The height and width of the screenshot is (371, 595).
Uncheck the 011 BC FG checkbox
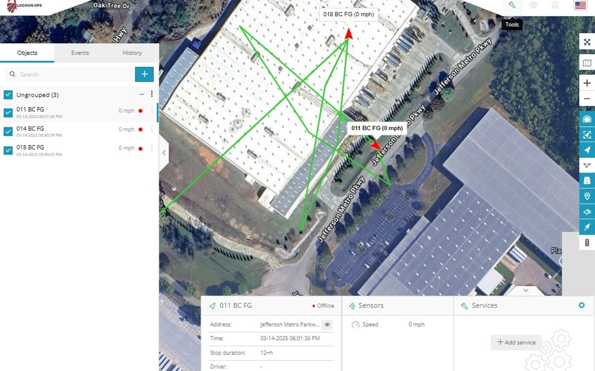[8, 113]
